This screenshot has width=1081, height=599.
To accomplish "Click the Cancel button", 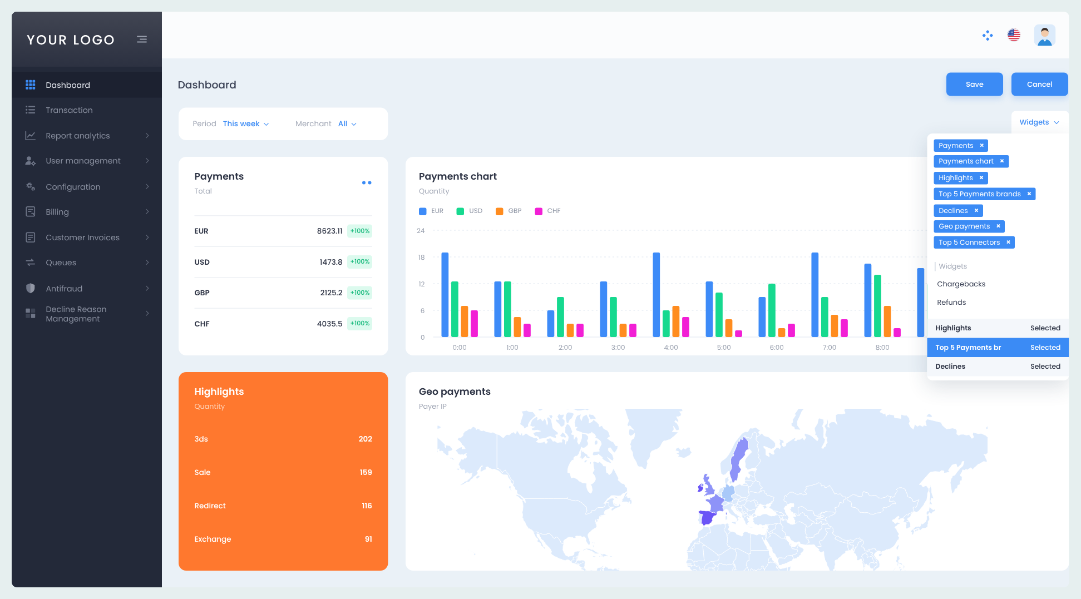I will click(x=1039, y=85).
